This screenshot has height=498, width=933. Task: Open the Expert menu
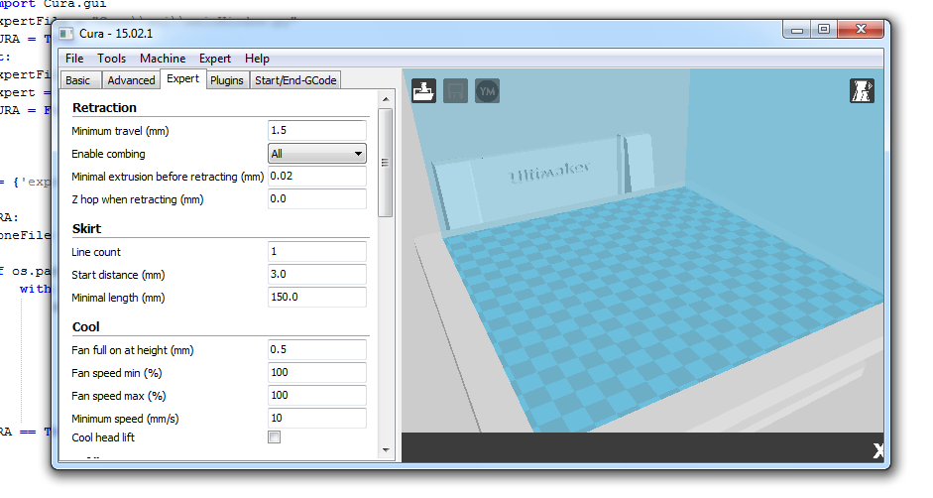point(215,59)
